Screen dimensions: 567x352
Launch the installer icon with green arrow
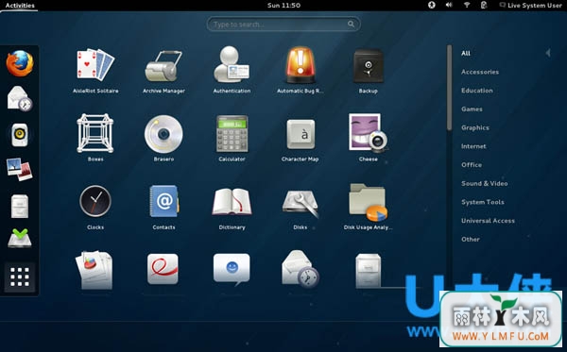(x=20, y=238)
